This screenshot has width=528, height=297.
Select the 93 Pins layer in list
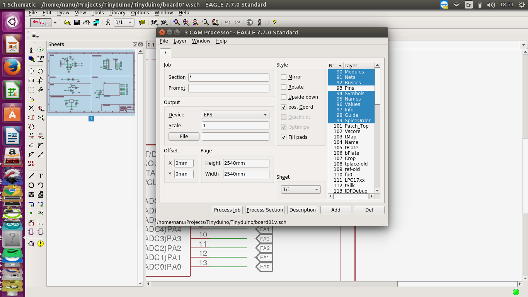pyautogui.click(x=349, y=88)
